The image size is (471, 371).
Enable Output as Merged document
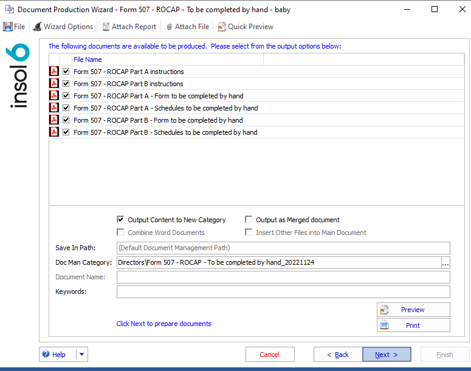pos(249,220)
